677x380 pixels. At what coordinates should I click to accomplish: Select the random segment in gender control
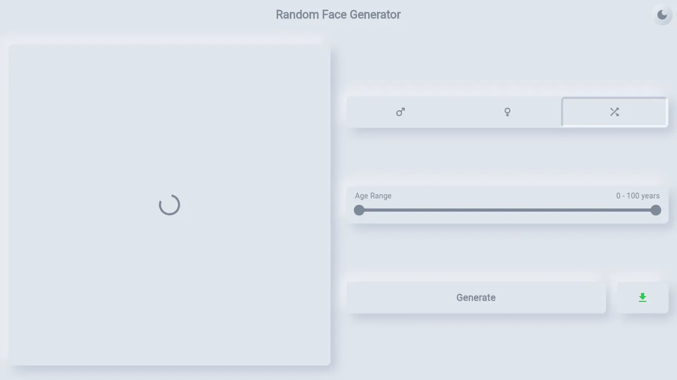click(x=614, y=112)
